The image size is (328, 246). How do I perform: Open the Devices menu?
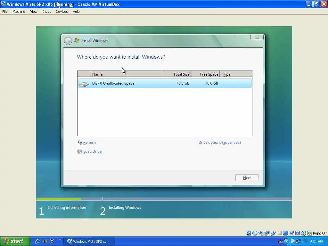[62, 12]
